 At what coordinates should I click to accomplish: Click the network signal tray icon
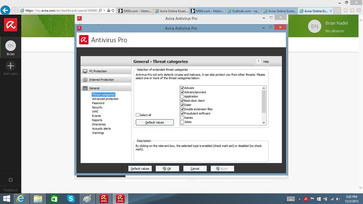(332, 199)
